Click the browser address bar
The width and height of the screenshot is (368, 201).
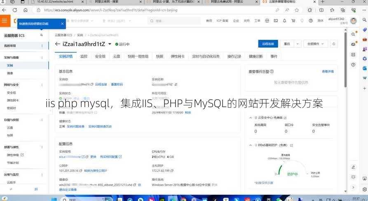(x=155, y=10)
